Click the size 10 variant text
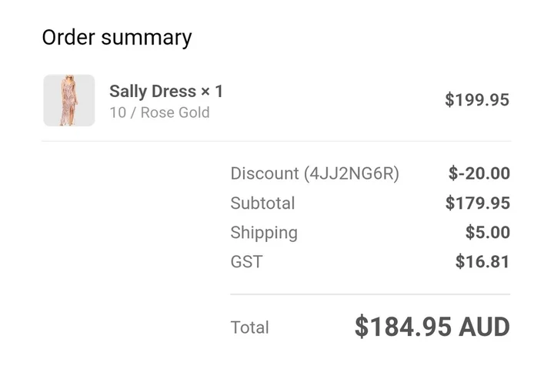554x376 pixels. tap(117, 112)
